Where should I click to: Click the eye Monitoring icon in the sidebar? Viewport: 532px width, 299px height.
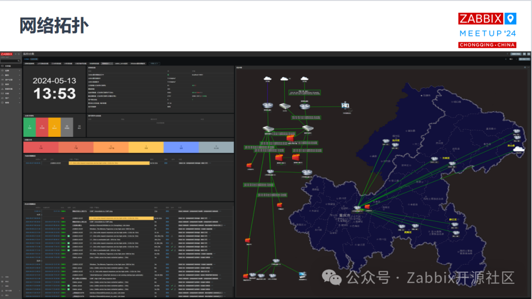click(2, 70)
